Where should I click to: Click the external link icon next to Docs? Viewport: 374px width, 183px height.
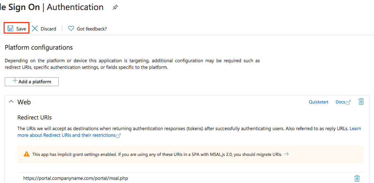pyautogui.click(x=348, y=102)
